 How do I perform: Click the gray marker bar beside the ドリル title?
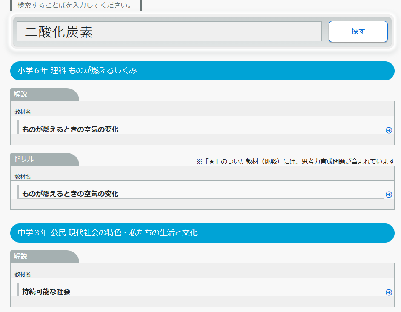[17, 192]
